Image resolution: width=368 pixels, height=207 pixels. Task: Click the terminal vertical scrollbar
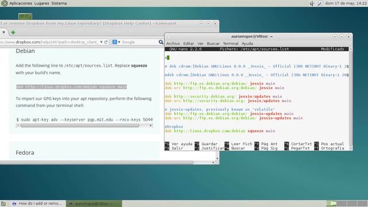[x=351, y=98]
